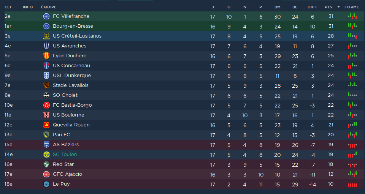365x194 pixels.
Task: Click the FC Villefranche club crest
Action: click(x=46, y=16)
